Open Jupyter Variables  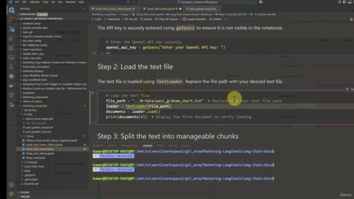point(195,19)
